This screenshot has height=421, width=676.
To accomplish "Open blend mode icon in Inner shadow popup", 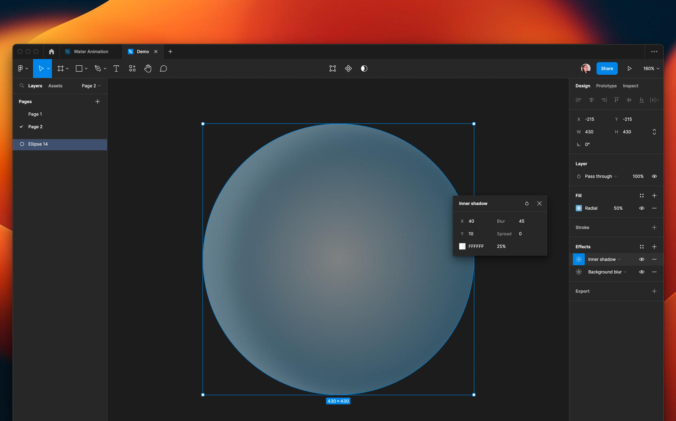I will point(527,203).
